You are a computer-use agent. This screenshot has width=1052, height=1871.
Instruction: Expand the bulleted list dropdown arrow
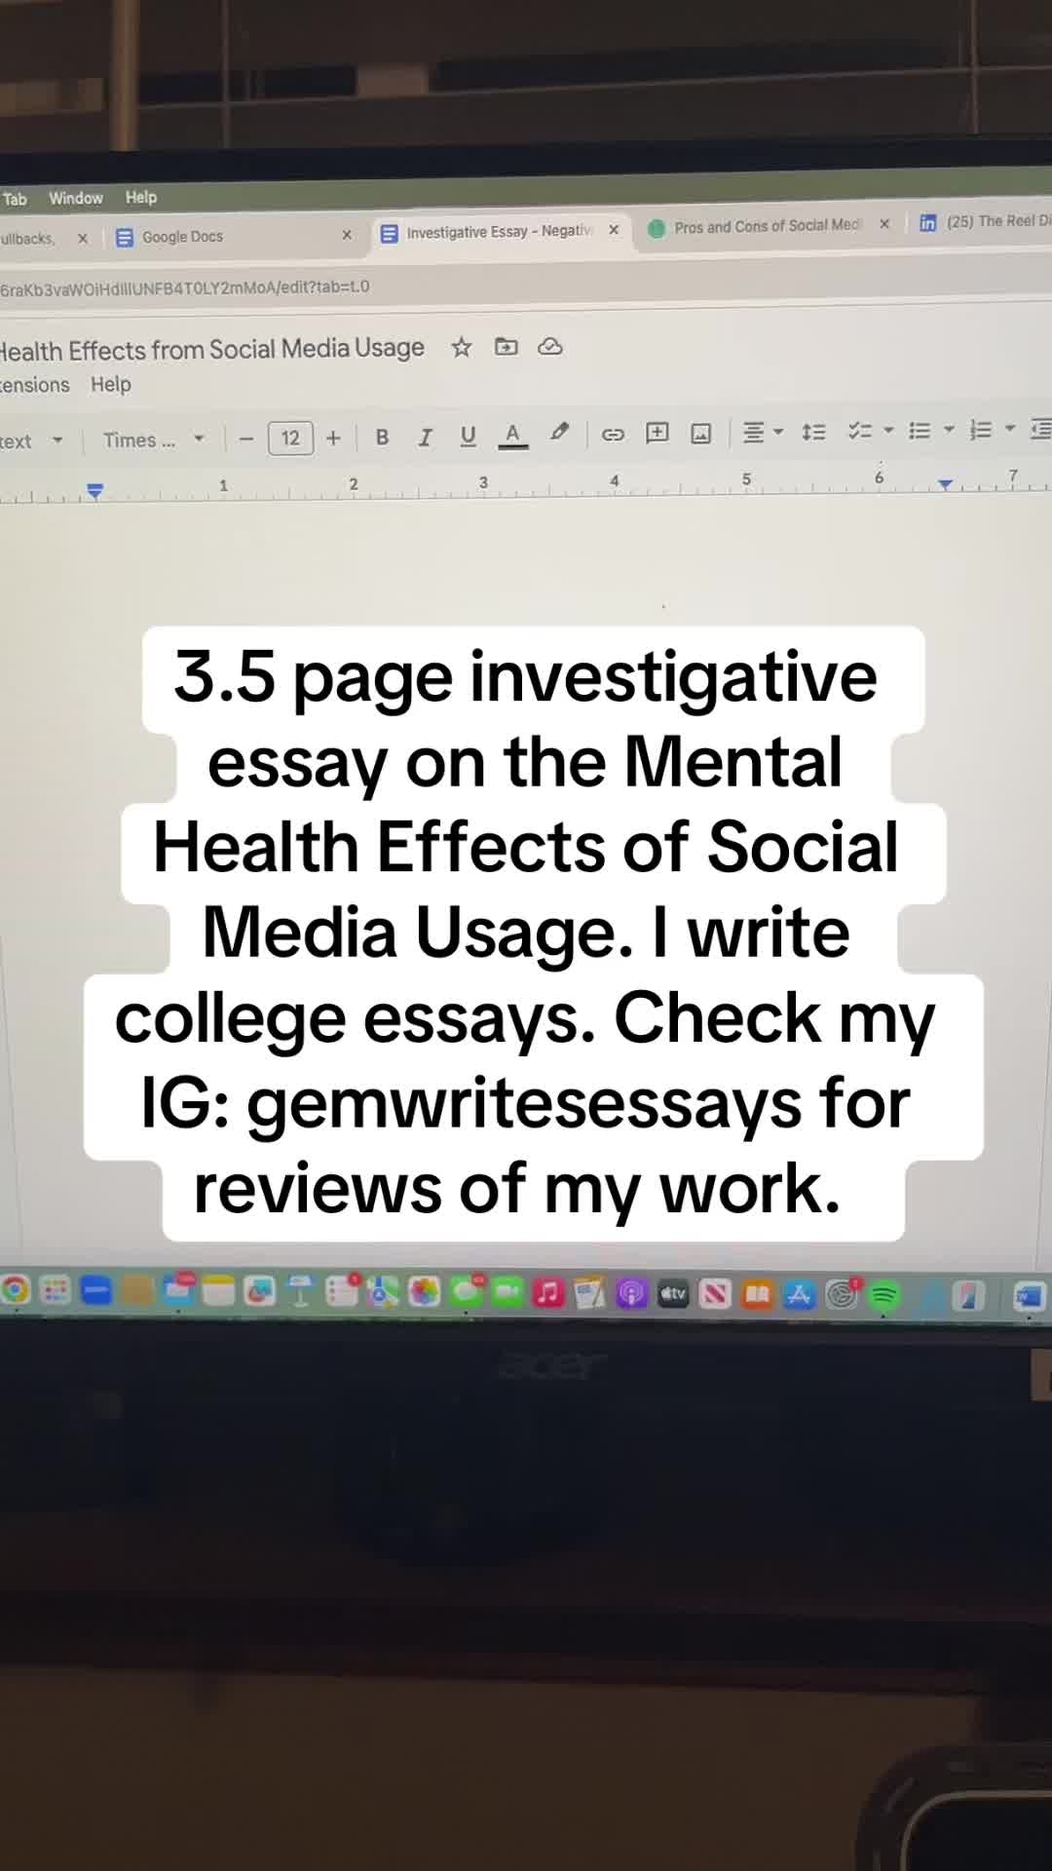[x=949, y=429]
